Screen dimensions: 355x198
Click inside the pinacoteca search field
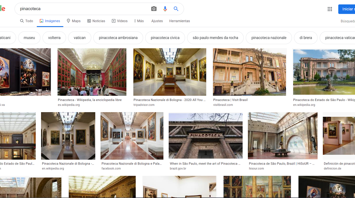point(82,9)
